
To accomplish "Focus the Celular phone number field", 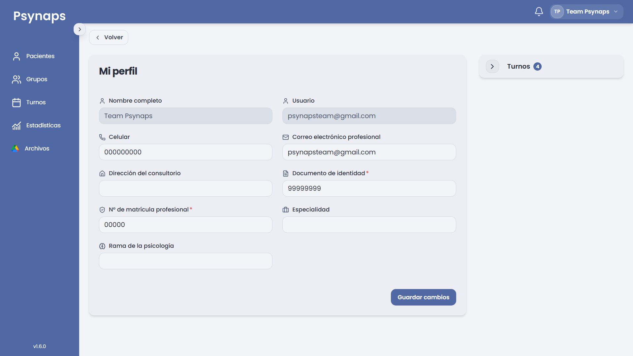I will click(186, 152).
